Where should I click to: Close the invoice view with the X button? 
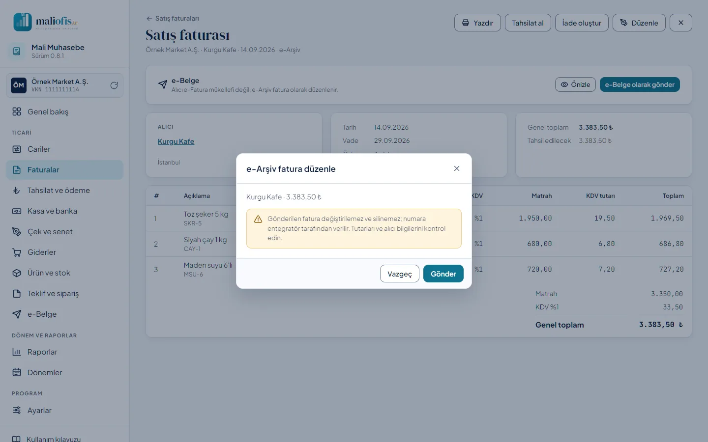tap(681, 23)
